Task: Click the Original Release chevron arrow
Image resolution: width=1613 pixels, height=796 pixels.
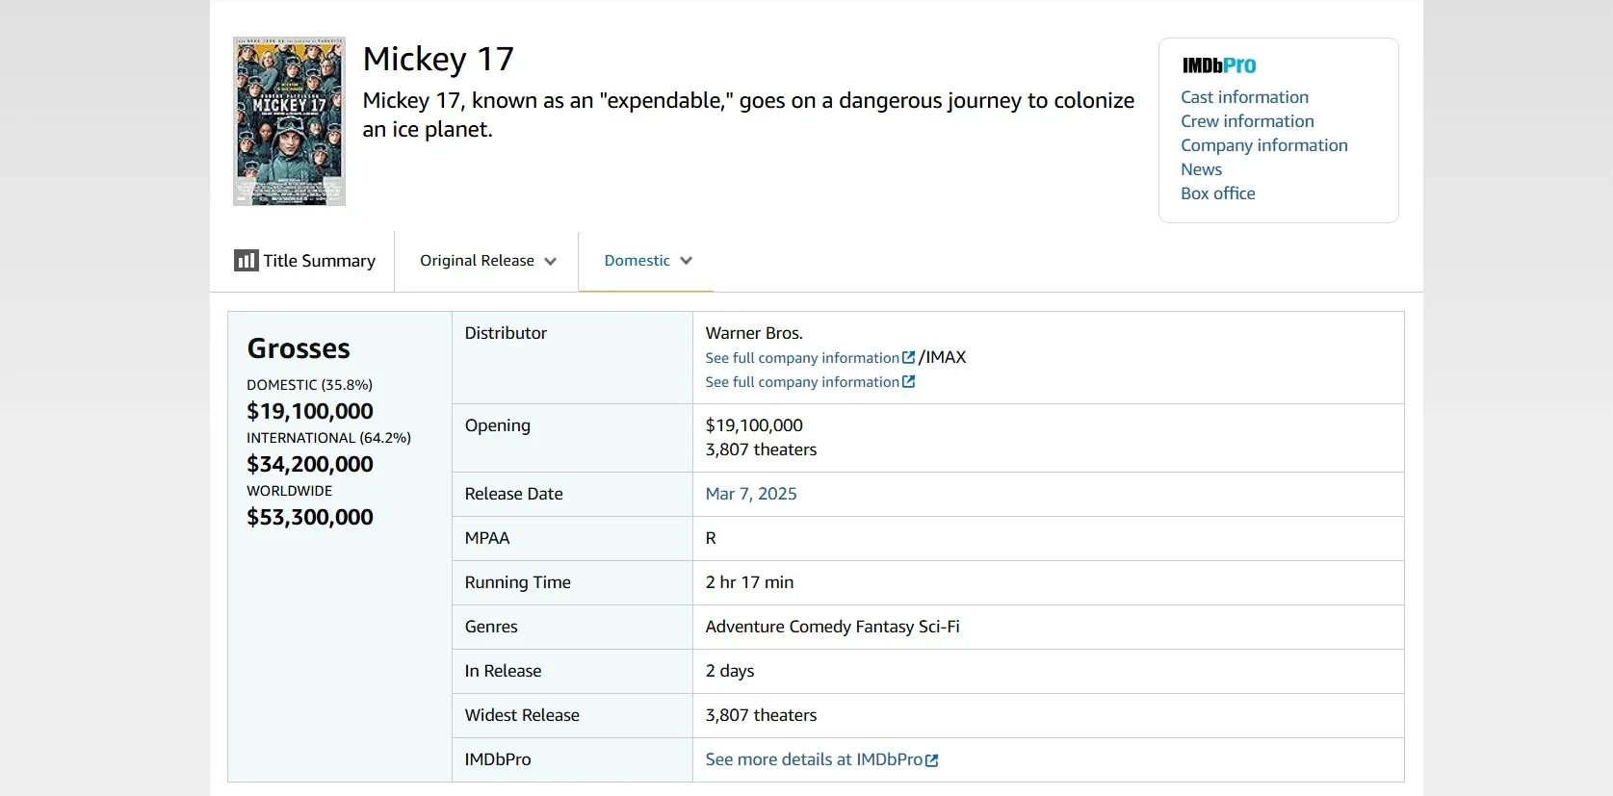Action: [550, 261]
